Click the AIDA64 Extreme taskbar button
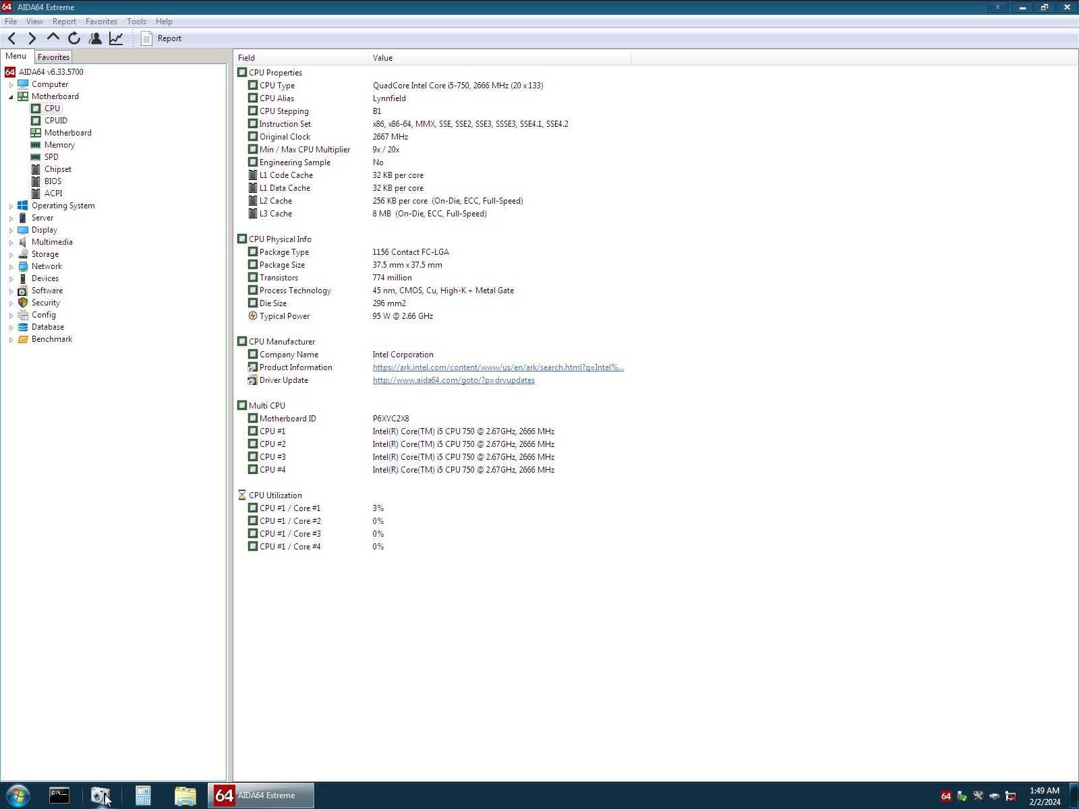 (261, 796)
